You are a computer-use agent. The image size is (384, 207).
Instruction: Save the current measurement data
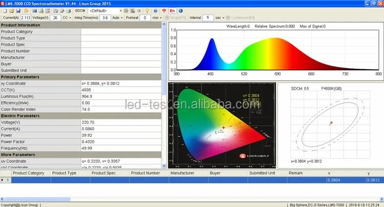click(x=18, y=11)
